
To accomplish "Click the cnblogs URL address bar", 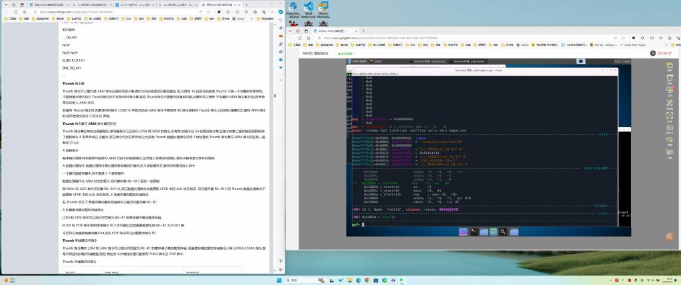I will (x=100, y=12).
